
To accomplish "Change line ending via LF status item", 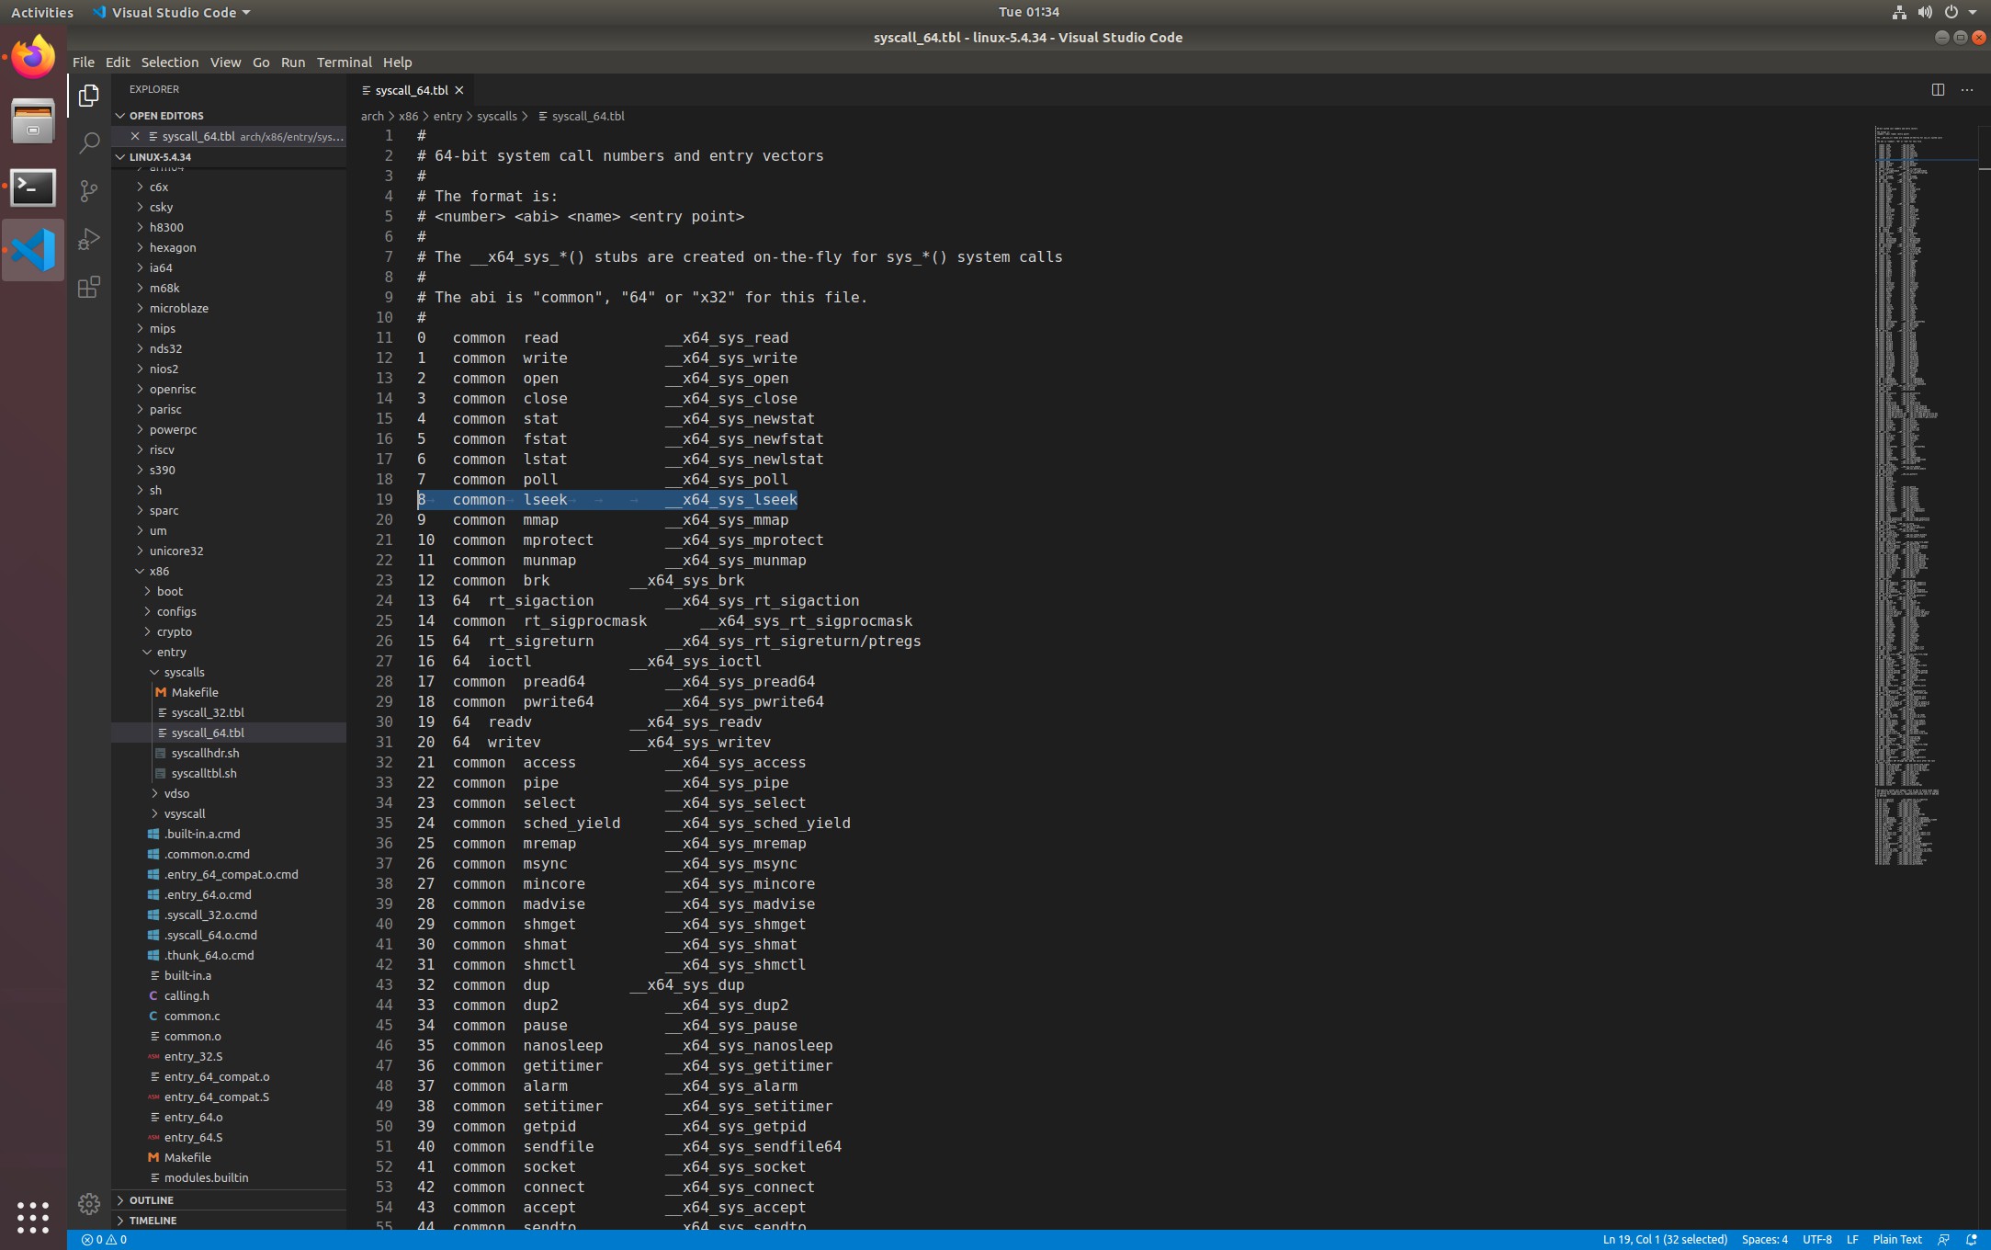I will point(1852,1240).
